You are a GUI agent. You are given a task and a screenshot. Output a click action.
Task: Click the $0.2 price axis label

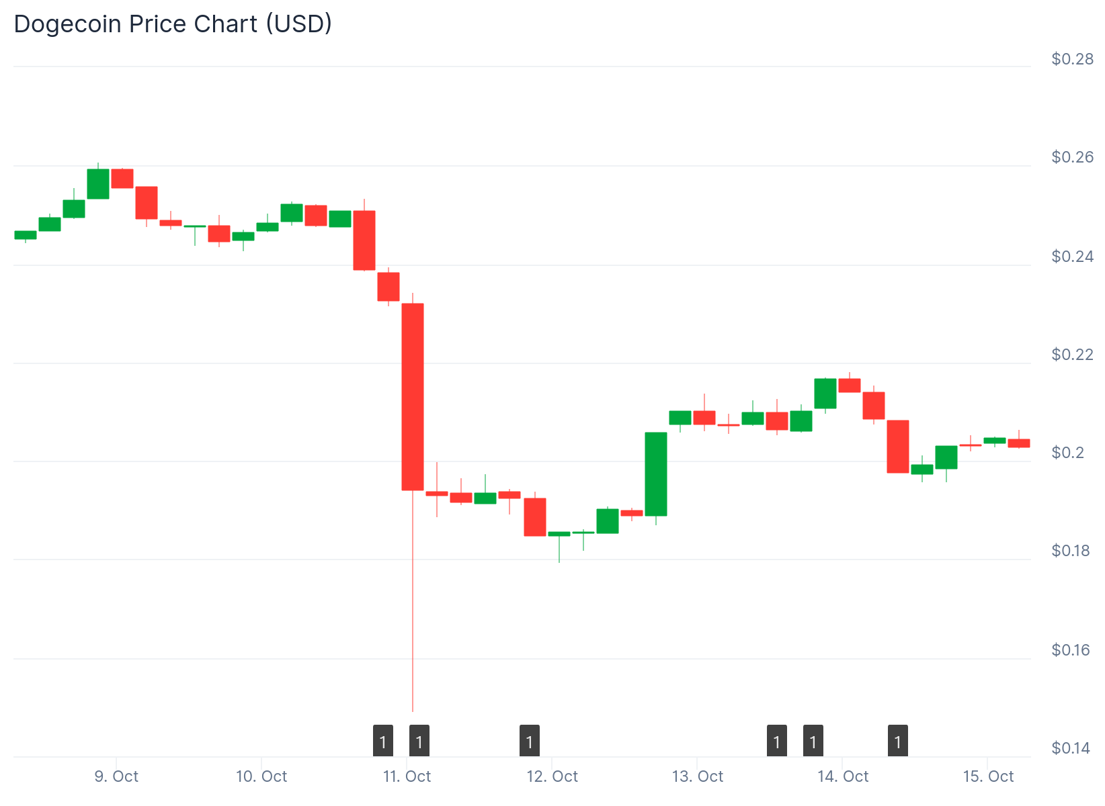point(1068,453)
